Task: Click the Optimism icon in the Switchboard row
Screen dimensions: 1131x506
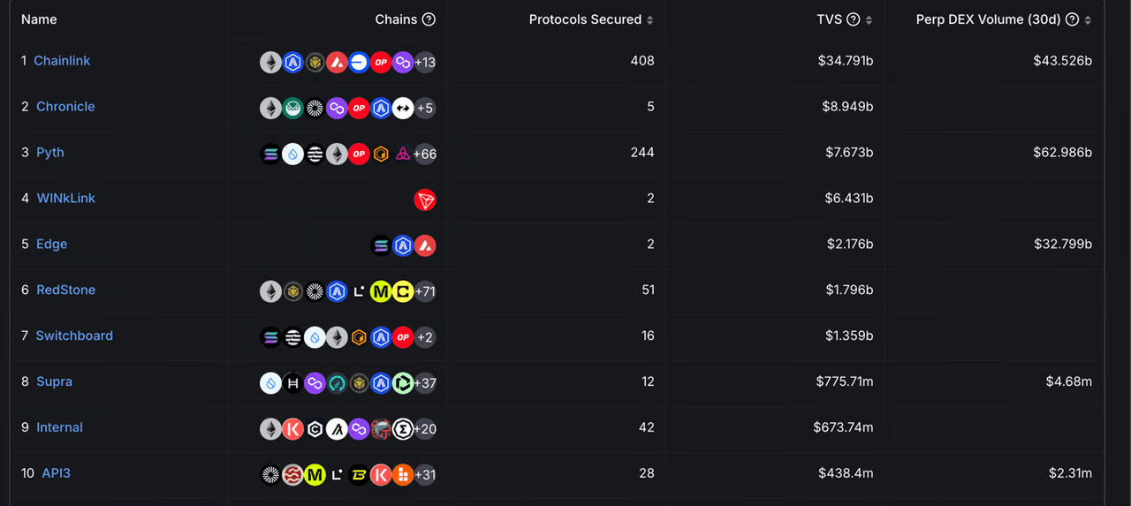Action: click(x=403, y=337)
